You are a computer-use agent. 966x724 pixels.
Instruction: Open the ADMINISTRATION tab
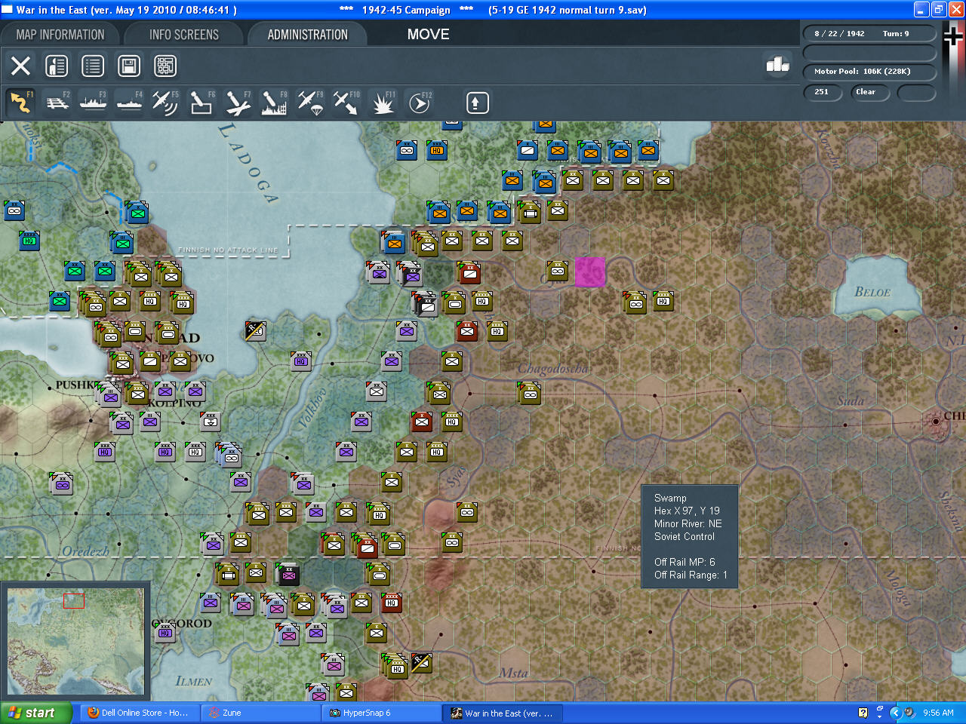[308, 35]
